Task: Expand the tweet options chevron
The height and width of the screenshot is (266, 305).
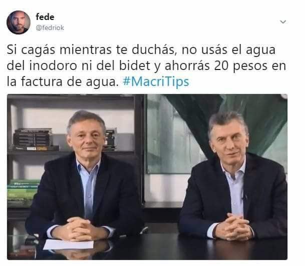Action: [283, 21]
